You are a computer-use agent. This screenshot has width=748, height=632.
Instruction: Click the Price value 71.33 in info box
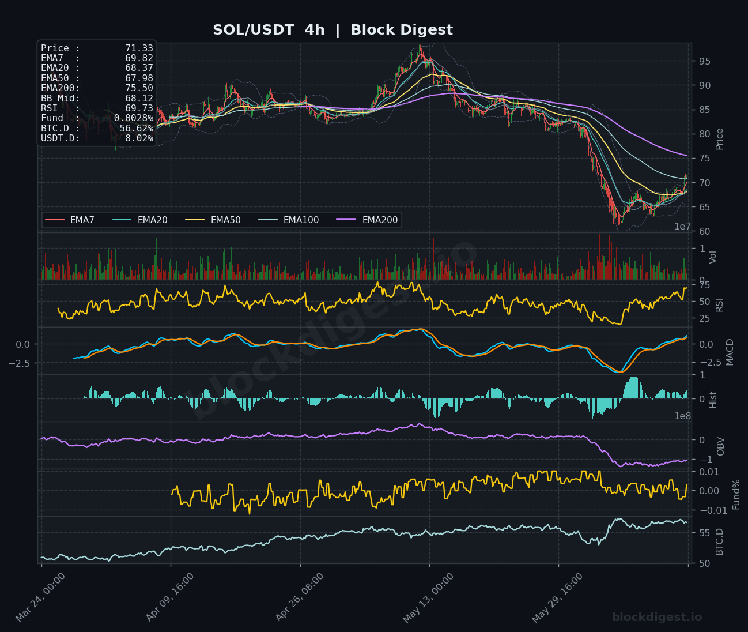(139, 48)
